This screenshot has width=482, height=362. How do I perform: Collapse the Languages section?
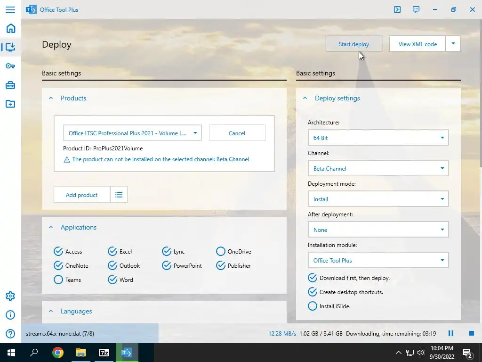tap(51, 311)
